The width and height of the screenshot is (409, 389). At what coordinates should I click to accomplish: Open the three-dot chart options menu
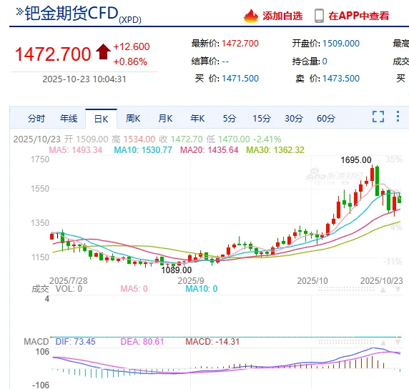(x=398, y=116)
